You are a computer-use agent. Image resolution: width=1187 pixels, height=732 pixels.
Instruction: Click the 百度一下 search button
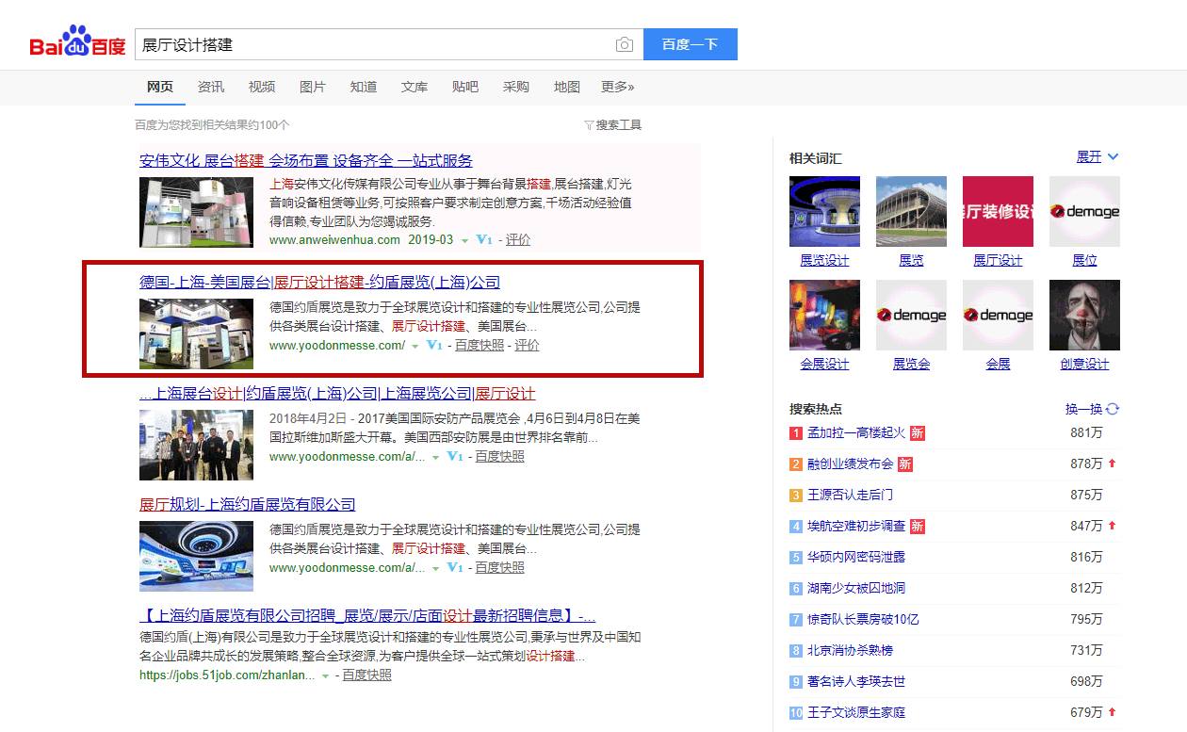pos(691,44)
